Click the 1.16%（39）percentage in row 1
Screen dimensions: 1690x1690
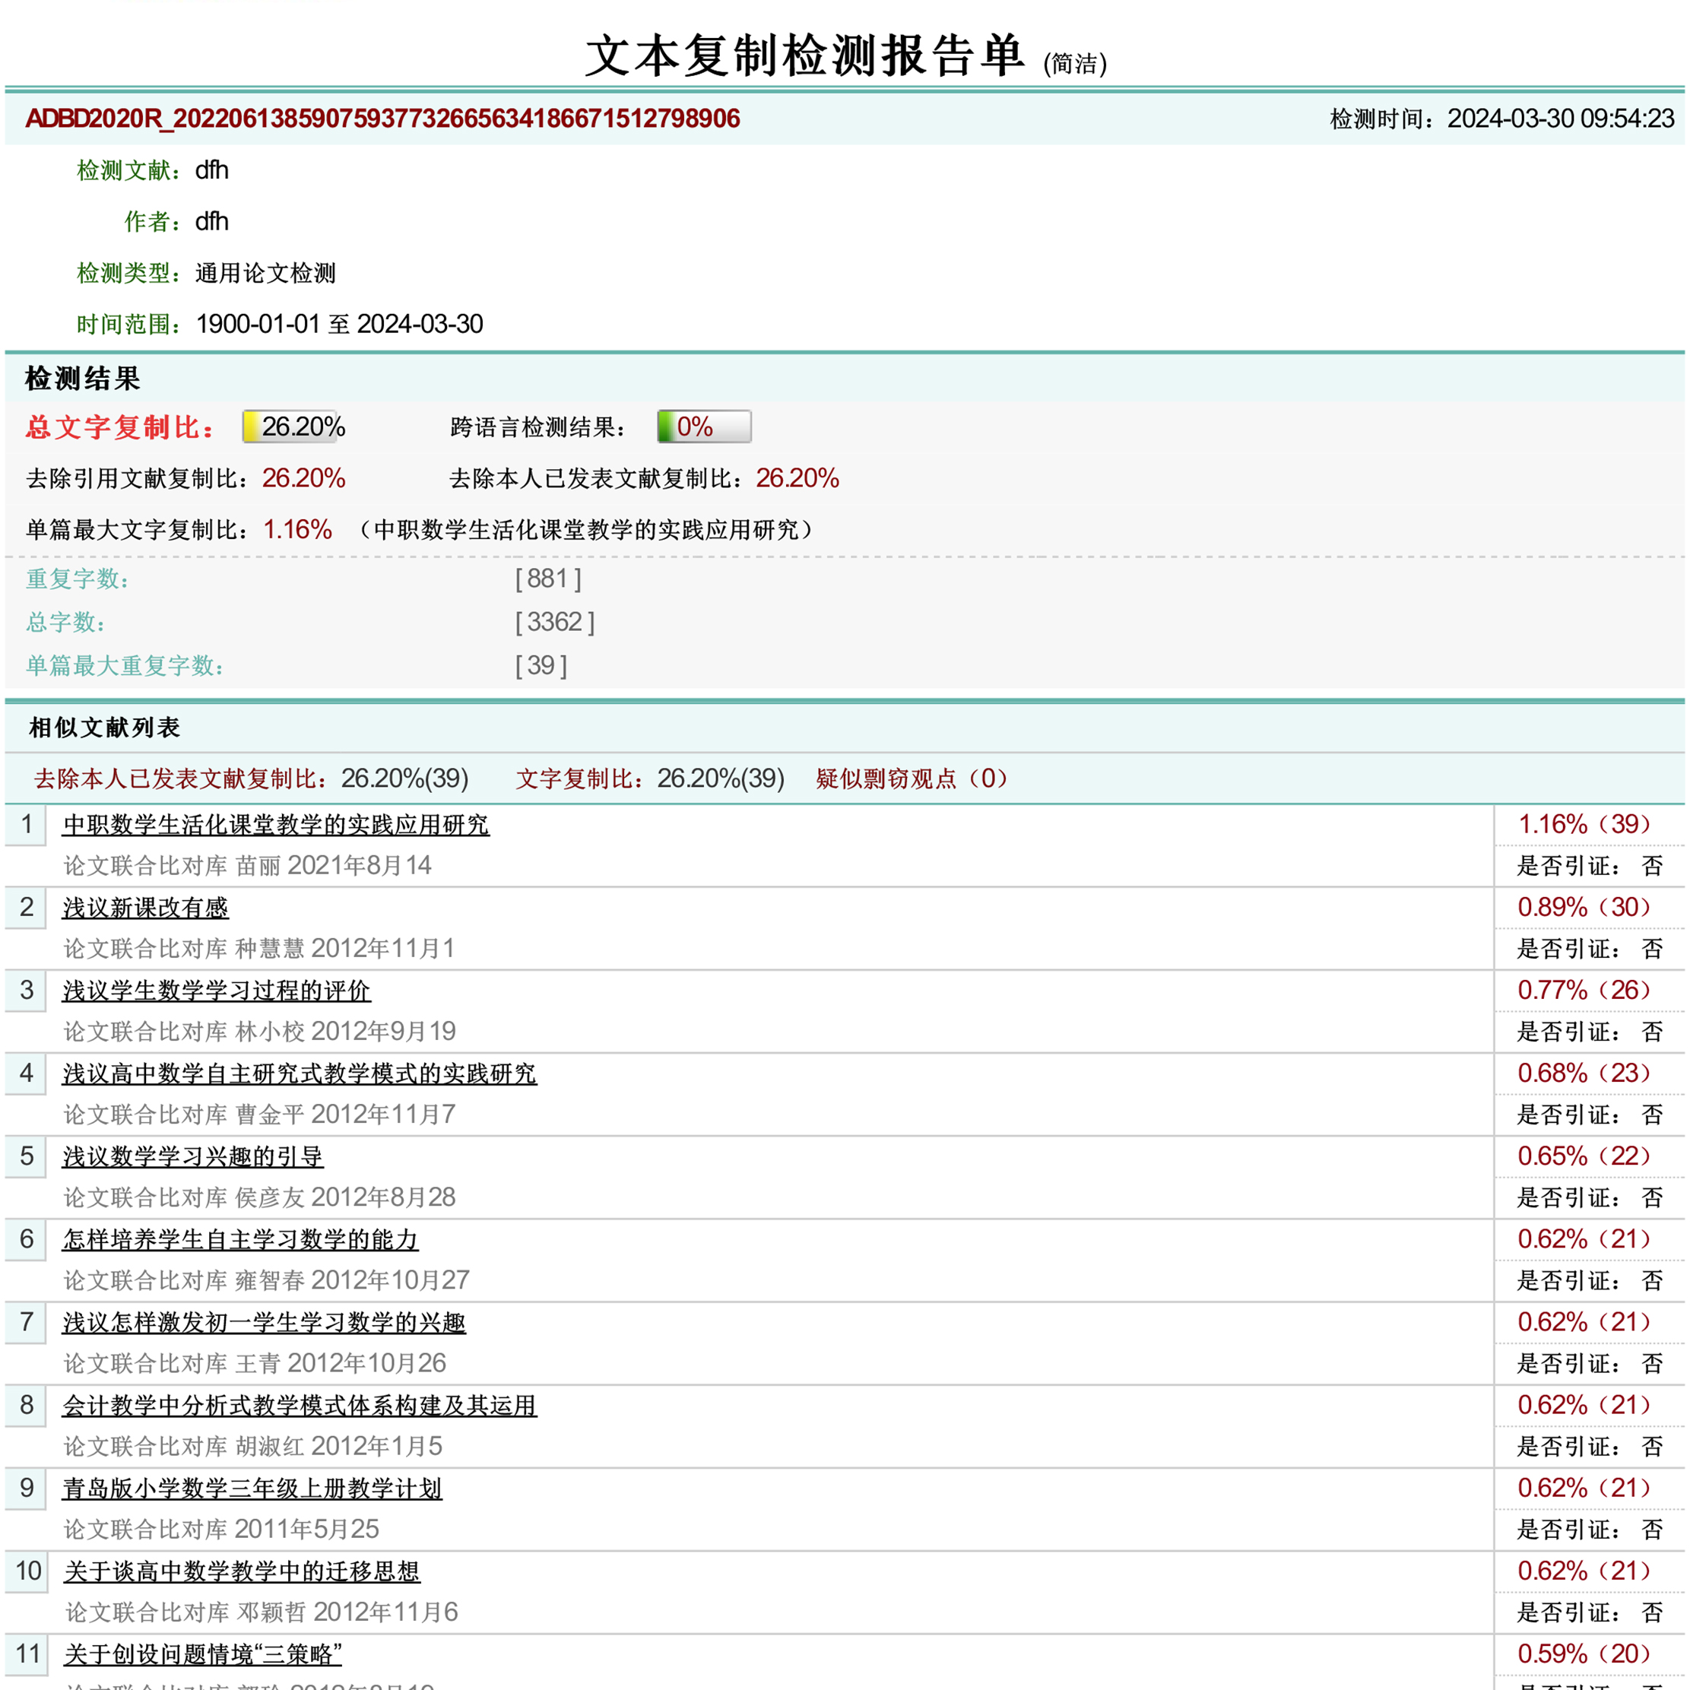click(1584, 824)
